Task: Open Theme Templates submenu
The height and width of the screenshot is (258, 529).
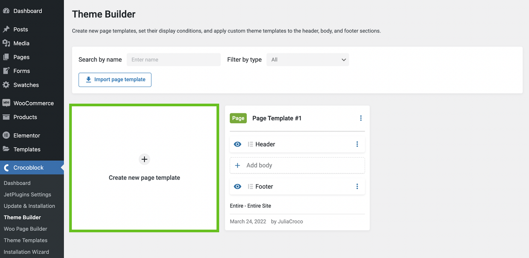Action: pyautogui.click(x=26, y=240)
